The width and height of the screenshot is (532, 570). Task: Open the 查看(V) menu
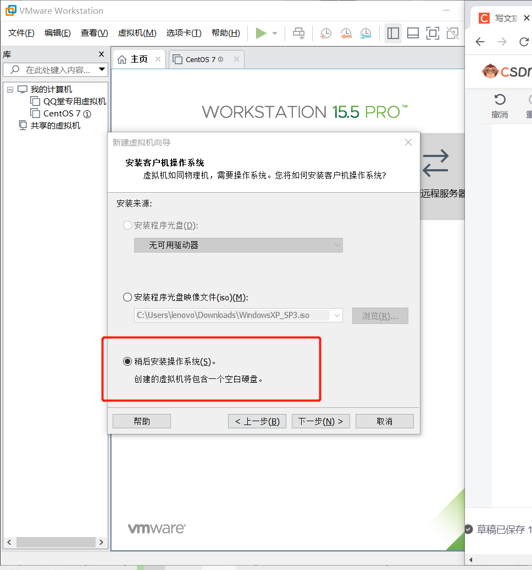pyautogui.click(x=94, y=33)
